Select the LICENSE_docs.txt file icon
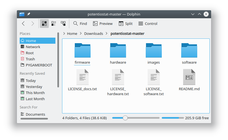 pos(83,77)
